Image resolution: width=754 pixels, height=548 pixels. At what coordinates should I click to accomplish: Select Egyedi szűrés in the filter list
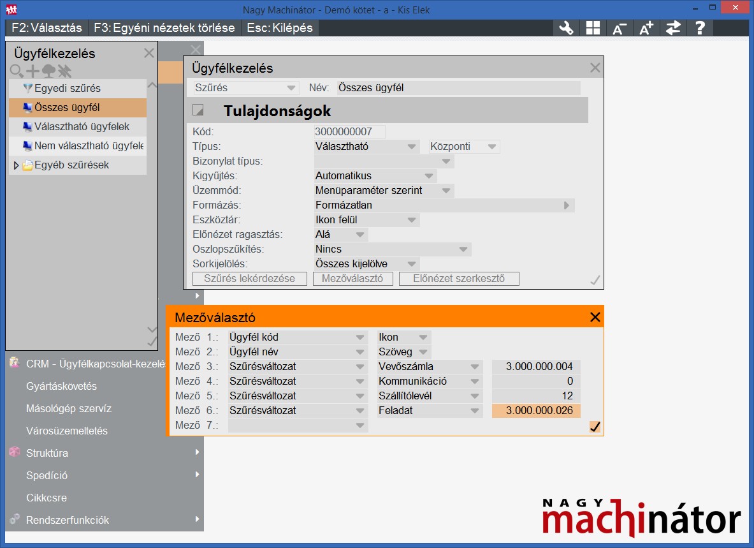coord(78,89)
